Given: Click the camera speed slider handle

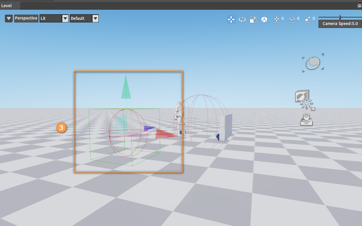Looking at the screenshot, I should click(x=340, y=17).
